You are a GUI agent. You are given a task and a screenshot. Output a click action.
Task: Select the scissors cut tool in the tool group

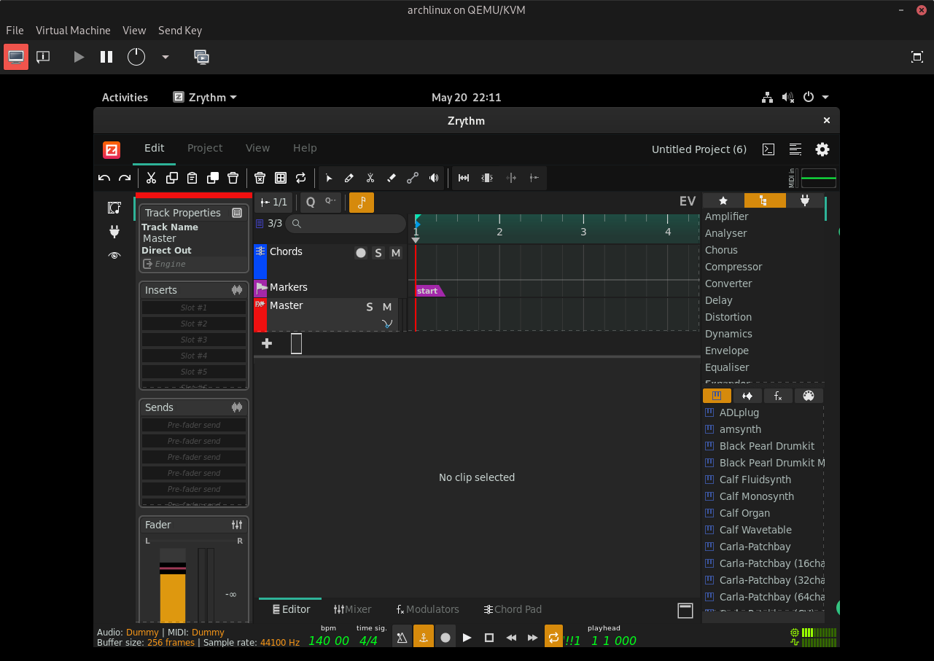tap(370, 178)
